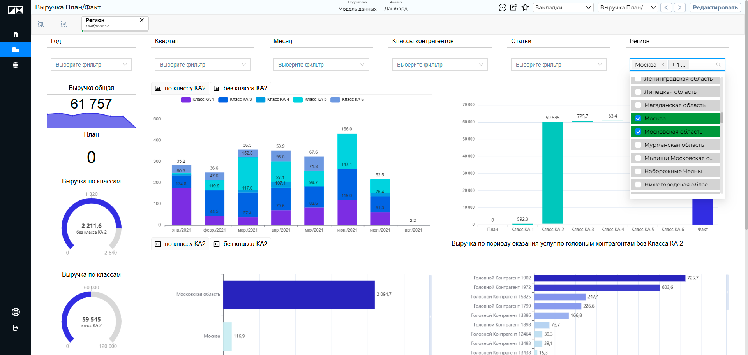Viewport: 748px width, 355px height.
Task: Open the comments speech bubble icon
Action: pos(503,7)
